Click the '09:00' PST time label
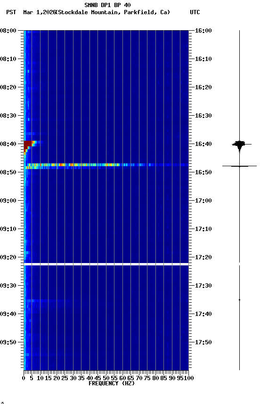Image resolution: width=260 pixels, height=408 pixels. click(x=8, y=201)
